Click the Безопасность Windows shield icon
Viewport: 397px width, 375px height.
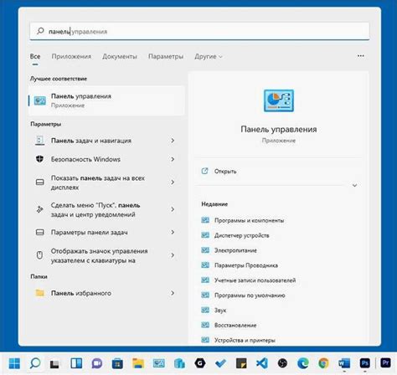click(x=39, y=159)
